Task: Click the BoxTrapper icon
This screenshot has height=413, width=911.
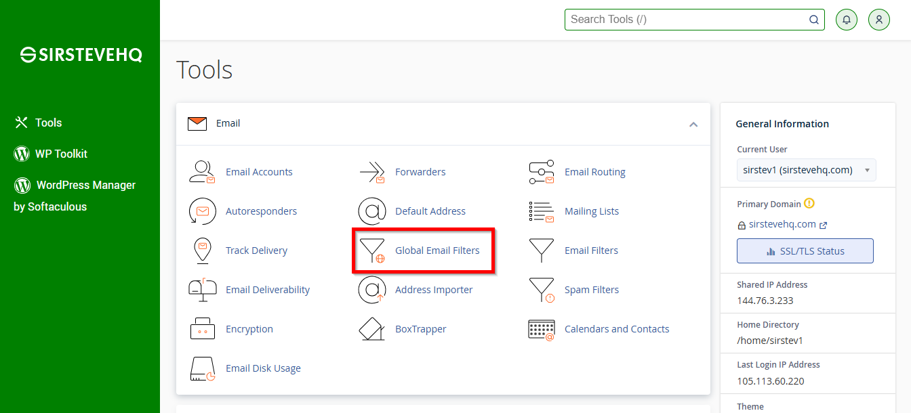Action: 371,329
